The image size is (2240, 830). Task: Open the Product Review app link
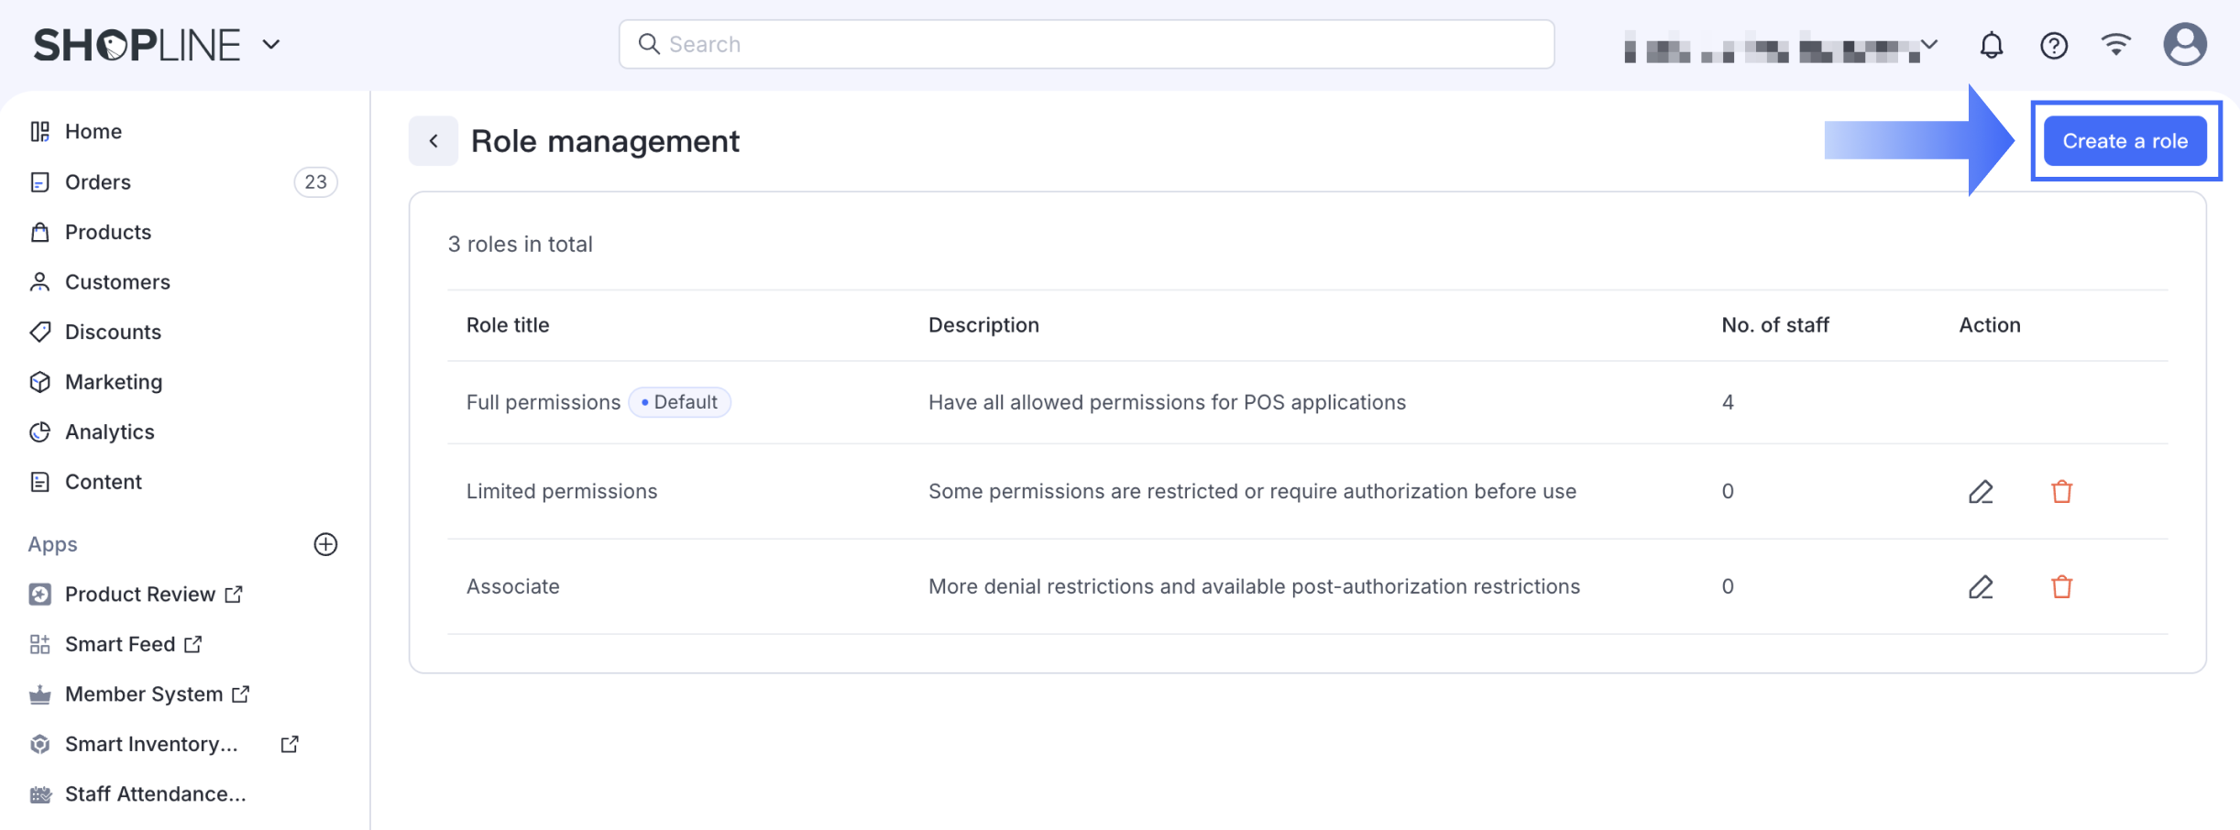140,595
